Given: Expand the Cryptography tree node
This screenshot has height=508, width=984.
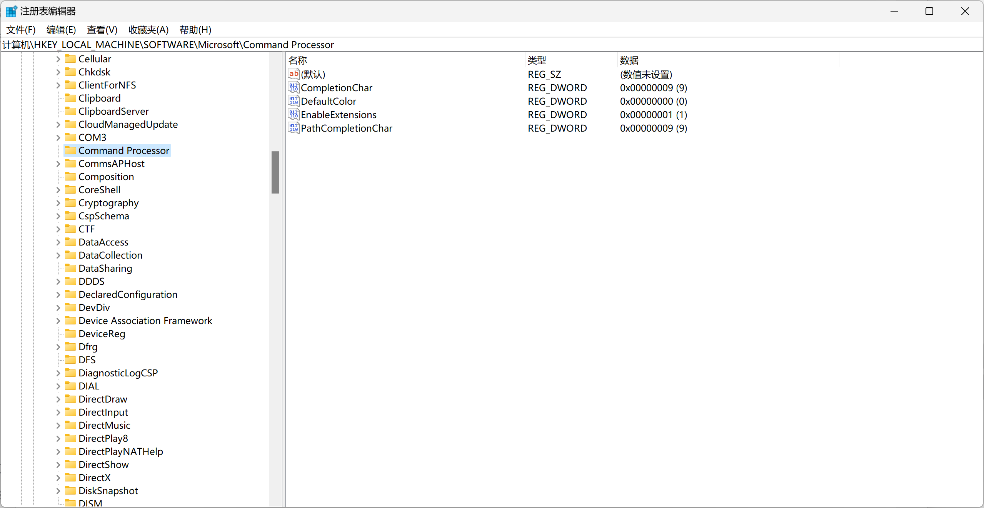Looking at the screenshot, I should [x=58, y=203].
